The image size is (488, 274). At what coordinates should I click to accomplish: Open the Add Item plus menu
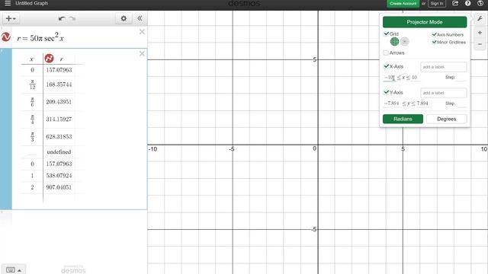[x=11, y=18]
